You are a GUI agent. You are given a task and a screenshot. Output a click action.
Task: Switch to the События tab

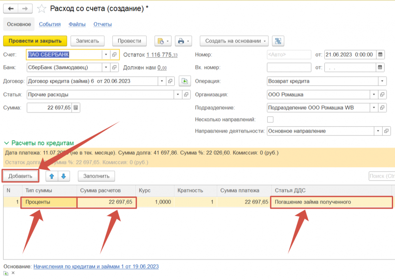click(50, 24)
